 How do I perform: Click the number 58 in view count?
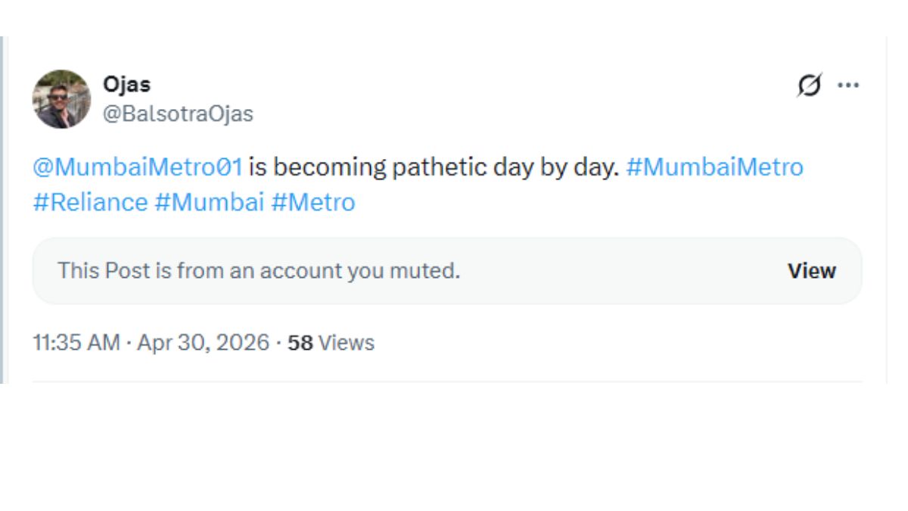tap(300, 343)
